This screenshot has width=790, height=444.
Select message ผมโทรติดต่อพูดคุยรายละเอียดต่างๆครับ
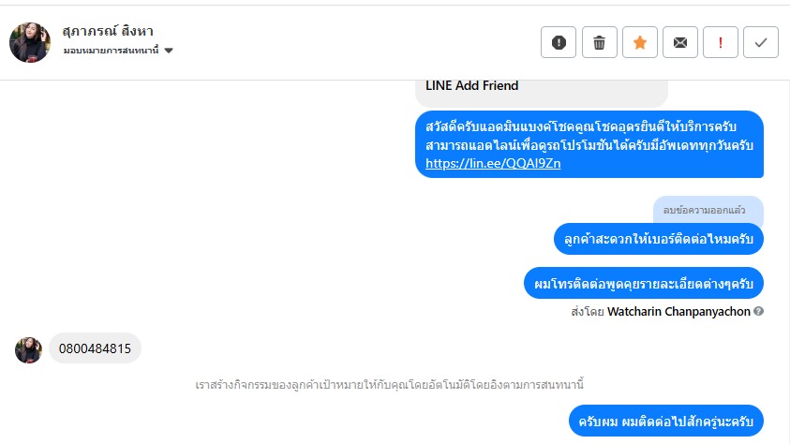tap(643, 282)
